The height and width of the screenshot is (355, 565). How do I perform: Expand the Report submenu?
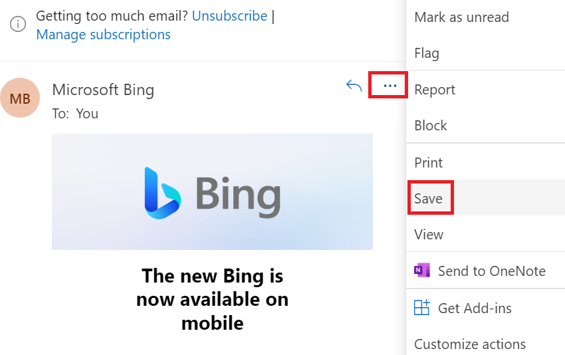(485, 89)
